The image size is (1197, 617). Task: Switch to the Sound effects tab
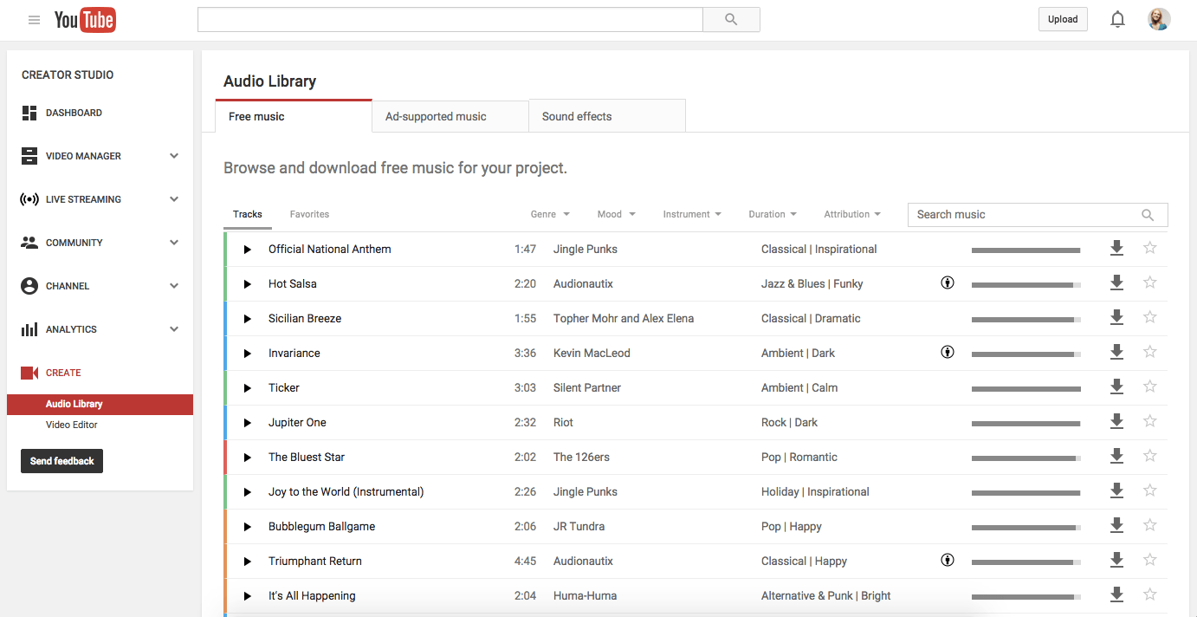[607, 116]
